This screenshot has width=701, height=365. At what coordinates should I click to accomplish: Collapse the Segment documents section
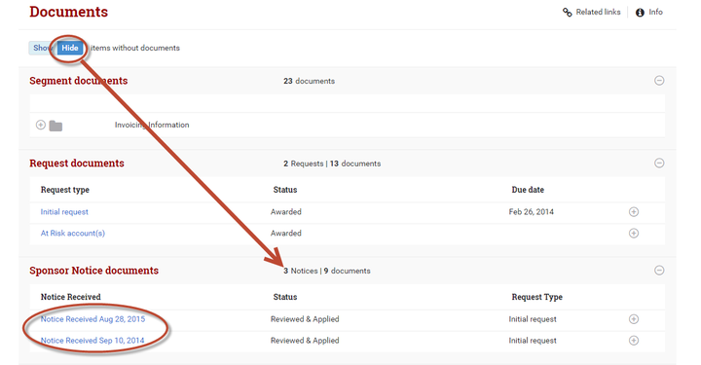coord(659,81)
